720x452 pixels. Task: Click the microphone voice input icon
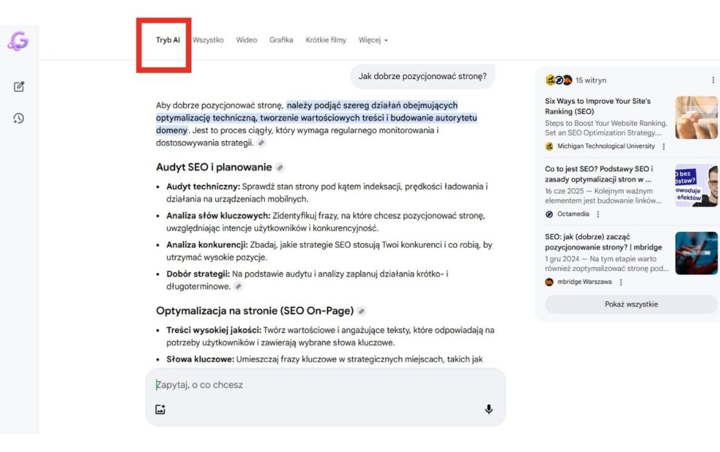(x=488, y=409)
